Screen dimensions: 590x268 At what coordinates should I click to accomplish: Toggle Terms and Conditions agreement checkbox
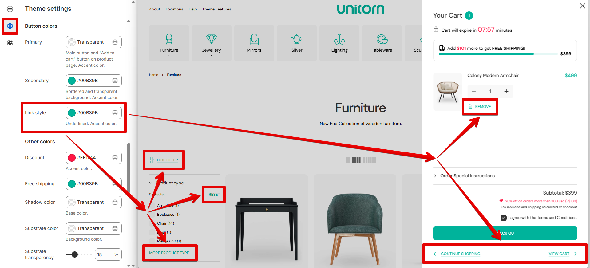coord(504,218)
